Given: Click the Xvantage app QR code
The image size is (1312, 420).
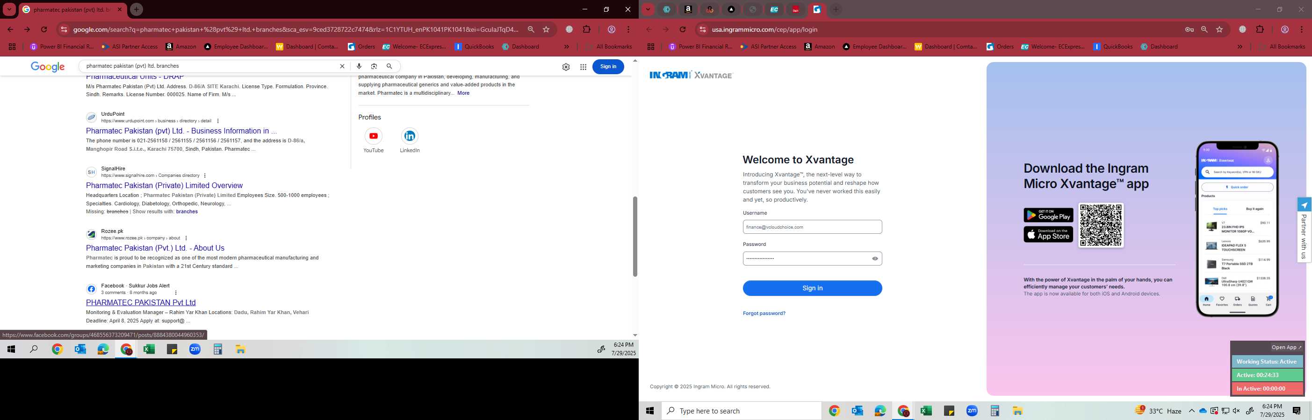Looking at the screenshot, I should pos(1100,225).
